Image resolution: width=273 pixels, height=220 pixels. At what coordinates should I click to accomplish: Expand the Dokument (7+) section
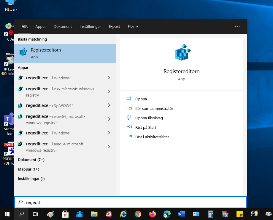click(x=31, y=160)
